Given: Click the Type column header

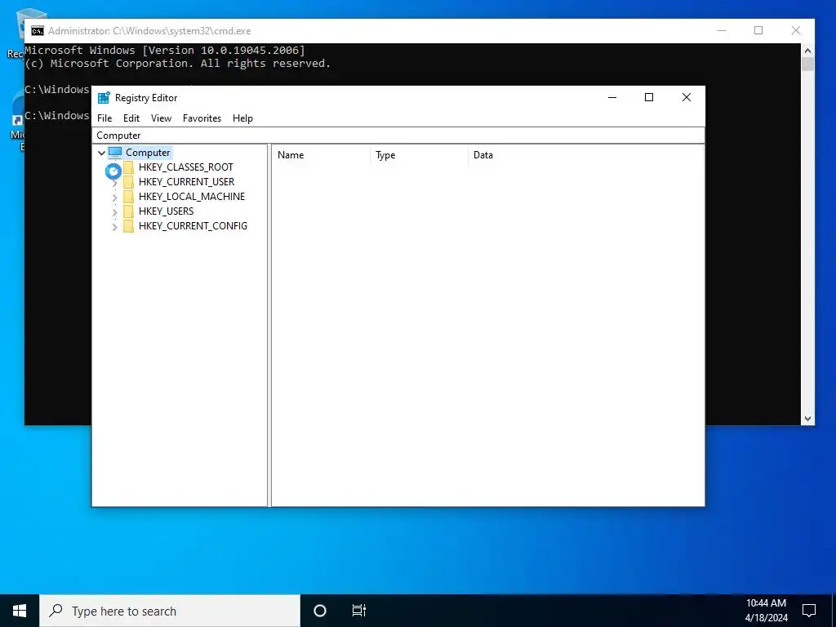Looking at the screenshot, I should click(419, 155).
